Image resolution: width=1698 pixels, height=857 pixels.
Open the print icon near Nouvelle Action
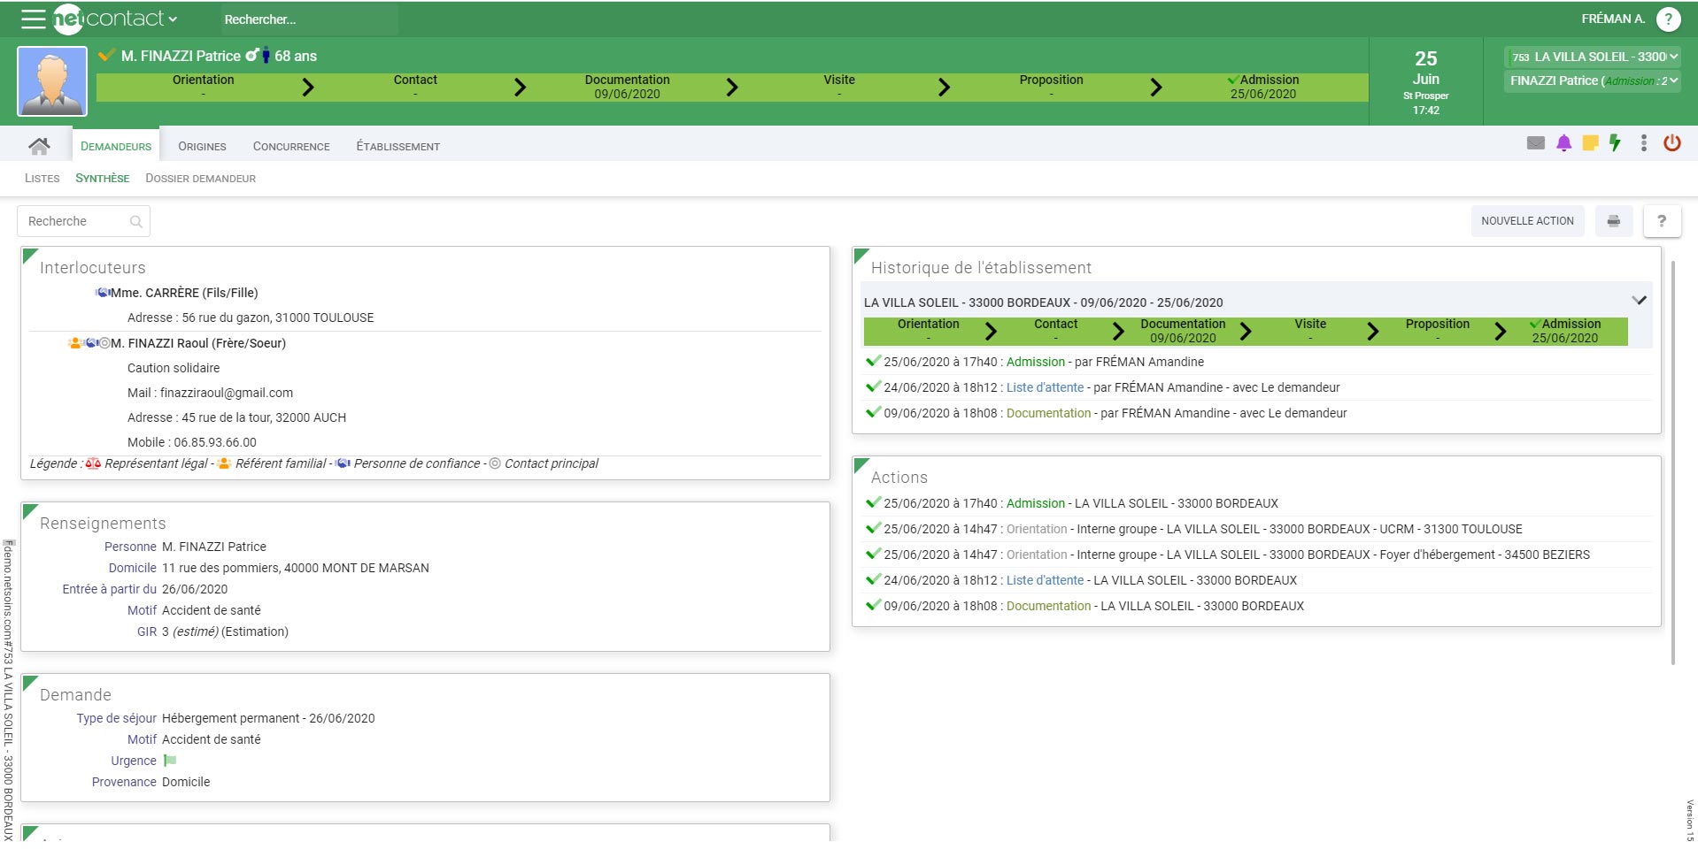pyautogui.click(x=1614, y=220)
